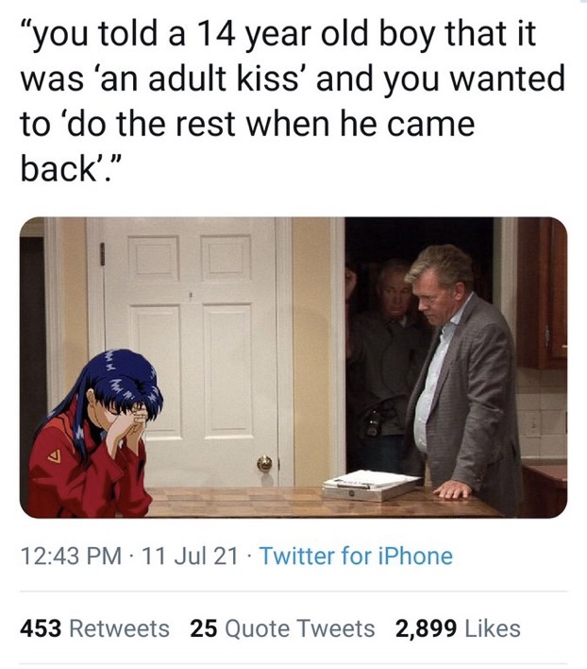Select the tweet text beginning "you told"
The image size is (587, 669).
pos(293,101)
